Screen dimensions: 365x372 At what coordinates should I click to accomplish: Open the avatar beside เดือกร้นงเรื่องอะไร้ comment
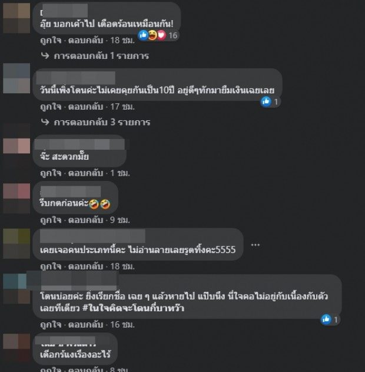tap(16, 348)
